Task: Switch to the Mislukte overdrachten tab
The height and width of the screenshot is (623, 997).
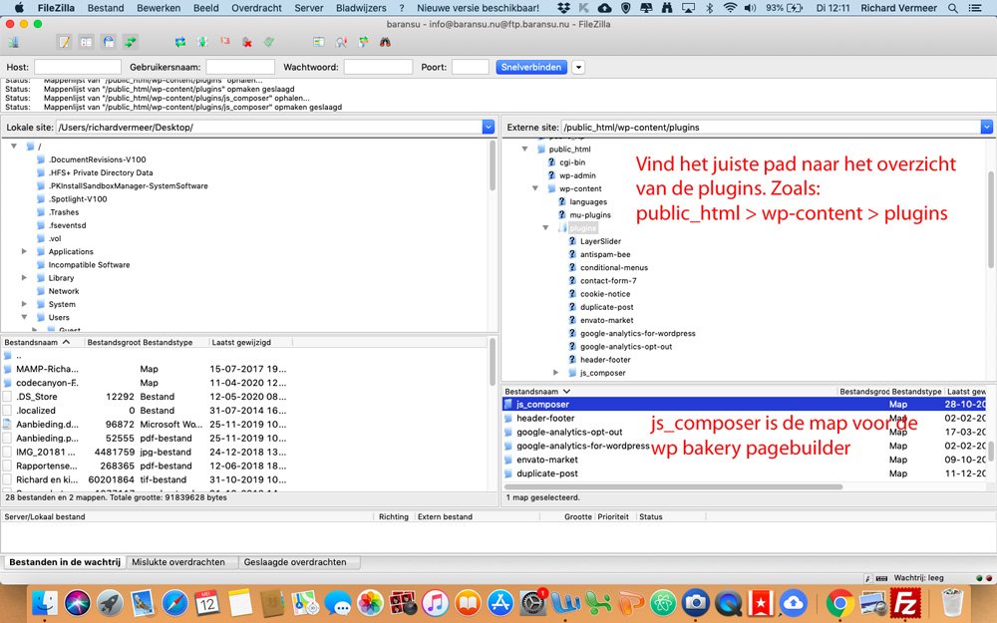Action: 178,562
